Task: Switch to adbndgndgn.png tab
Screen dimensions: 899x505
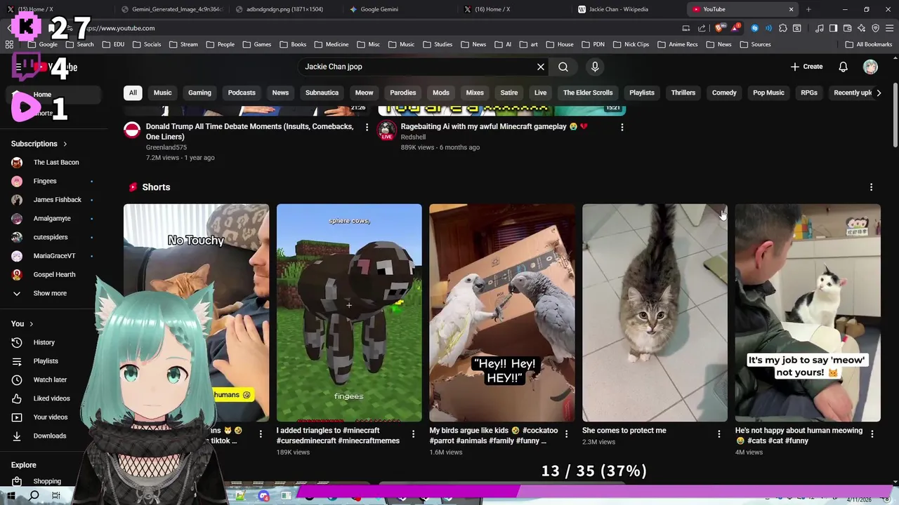Action: [284, 9]
